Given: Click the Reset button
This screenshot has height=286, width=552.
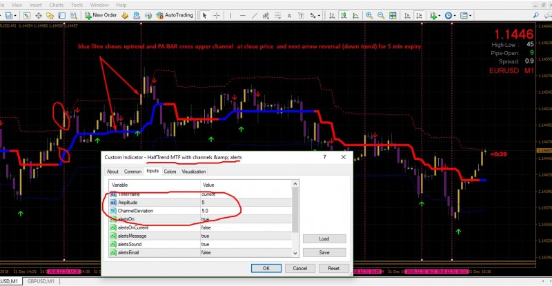Looking at the screenshot, I should [x=334, y=268].
